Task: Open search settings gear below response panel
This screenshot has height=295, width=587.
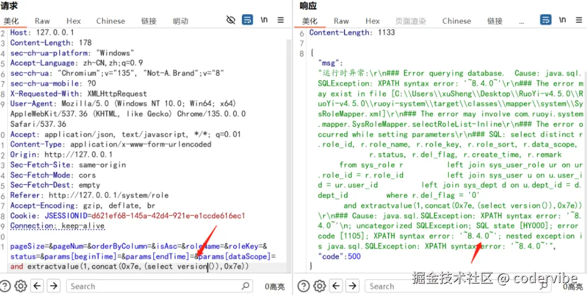Action: (320, 286)
